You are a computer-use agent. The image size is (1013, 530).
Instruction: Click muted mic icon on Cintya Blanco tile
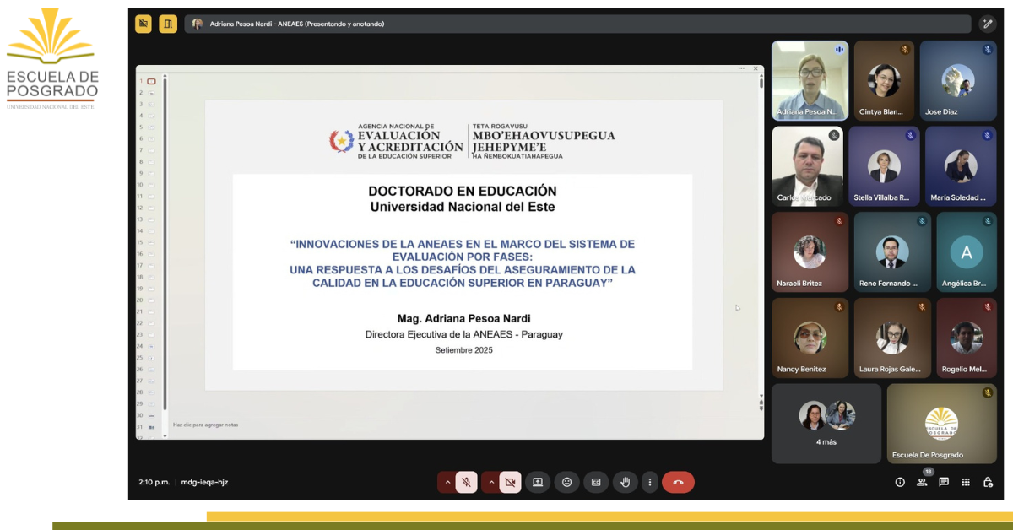click(905, 50)
